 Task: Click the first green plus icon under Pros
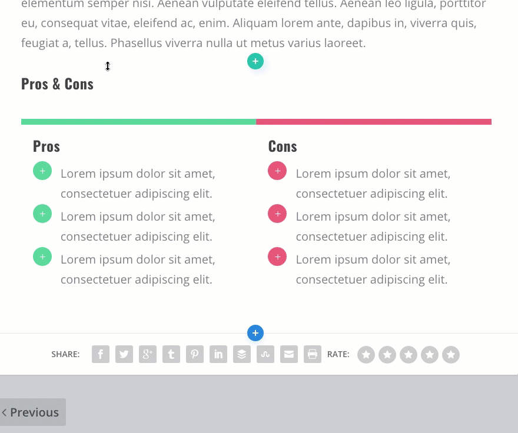pyautogui.click(x=42, y=172)
